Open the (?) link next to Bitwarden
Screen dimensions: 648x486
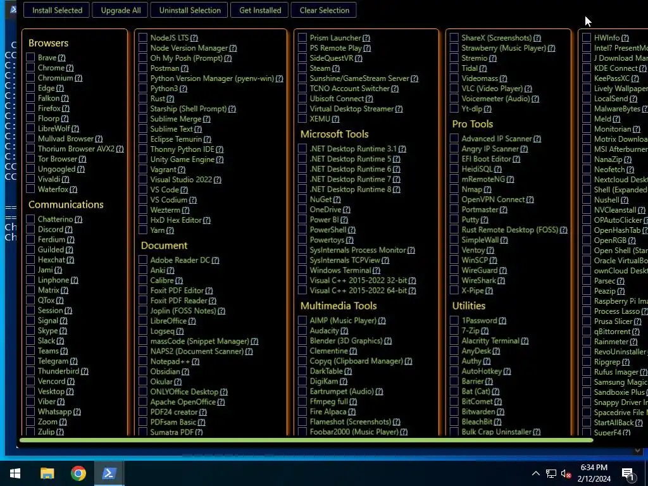[x=500, y=412]
